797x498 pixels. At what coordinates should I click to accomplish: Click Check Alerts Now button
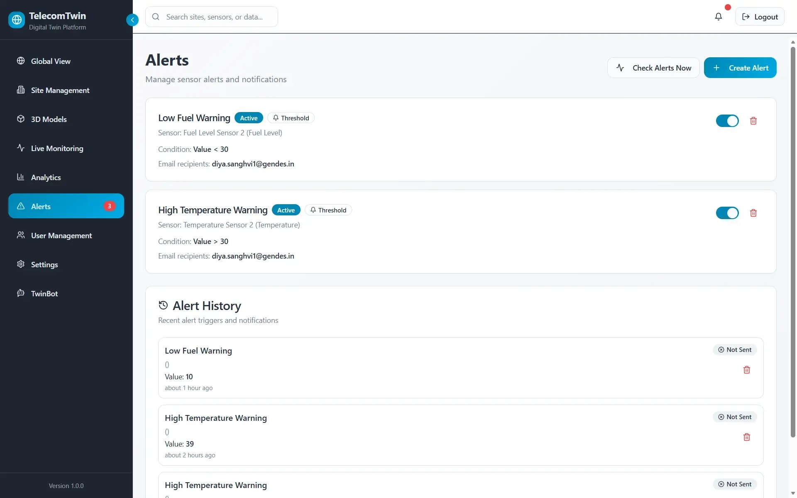pyautogui.click(x=653, y=68)
